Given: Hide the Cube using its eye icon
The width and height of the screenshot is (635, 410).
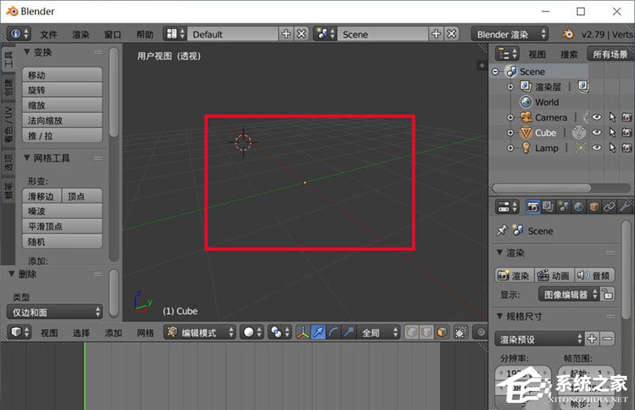Looking at the screenshot, I should 596,133.
